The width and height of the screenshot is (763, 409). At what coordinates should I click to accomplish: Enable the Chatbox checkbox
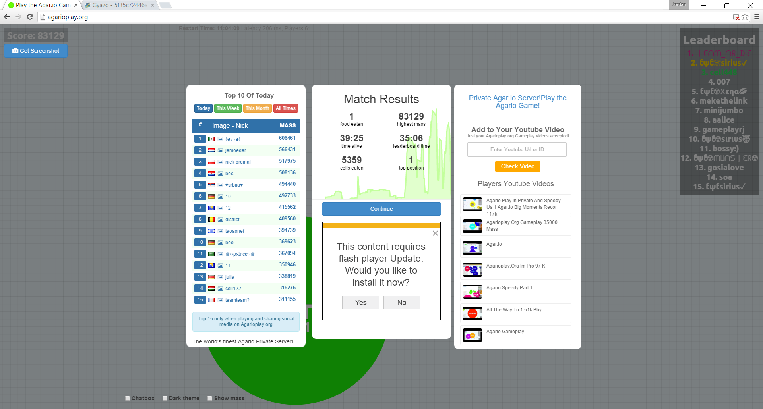pos(128,398)
